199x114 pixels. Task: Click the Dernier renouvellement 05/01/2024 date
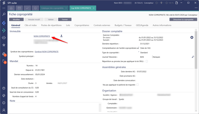40,74
